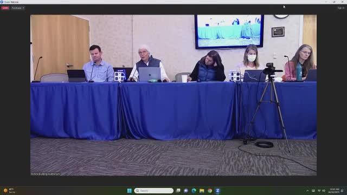Launch Microsoft Edge from the taskbar
This screenshot has width=347, height=195.
tap(194, 191)
